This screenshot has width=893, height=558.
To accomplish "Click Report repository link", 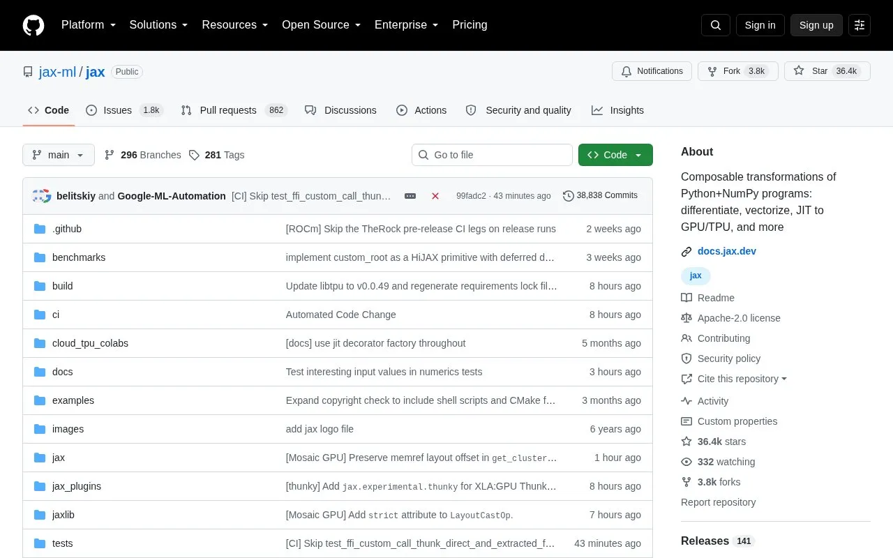I will 718,502.
